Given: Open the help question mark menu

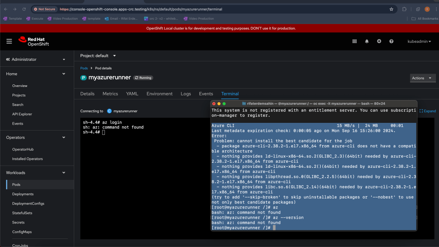Looking at the screenshot, I should [x=391, y=42].
